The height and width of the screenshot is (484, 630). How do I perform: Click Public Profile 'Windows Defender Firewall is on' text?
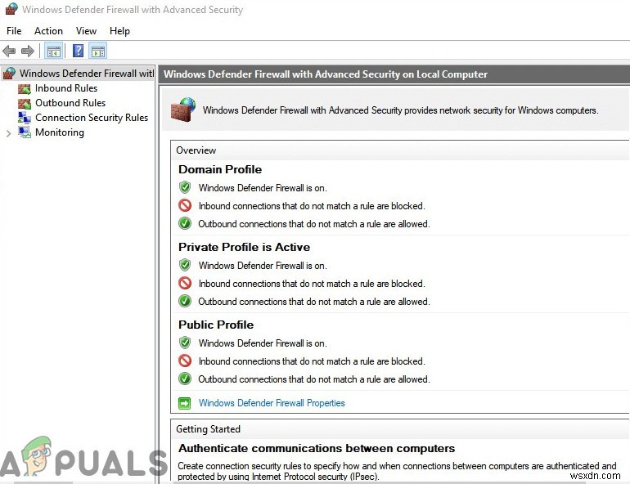click(x=263, y=343)
